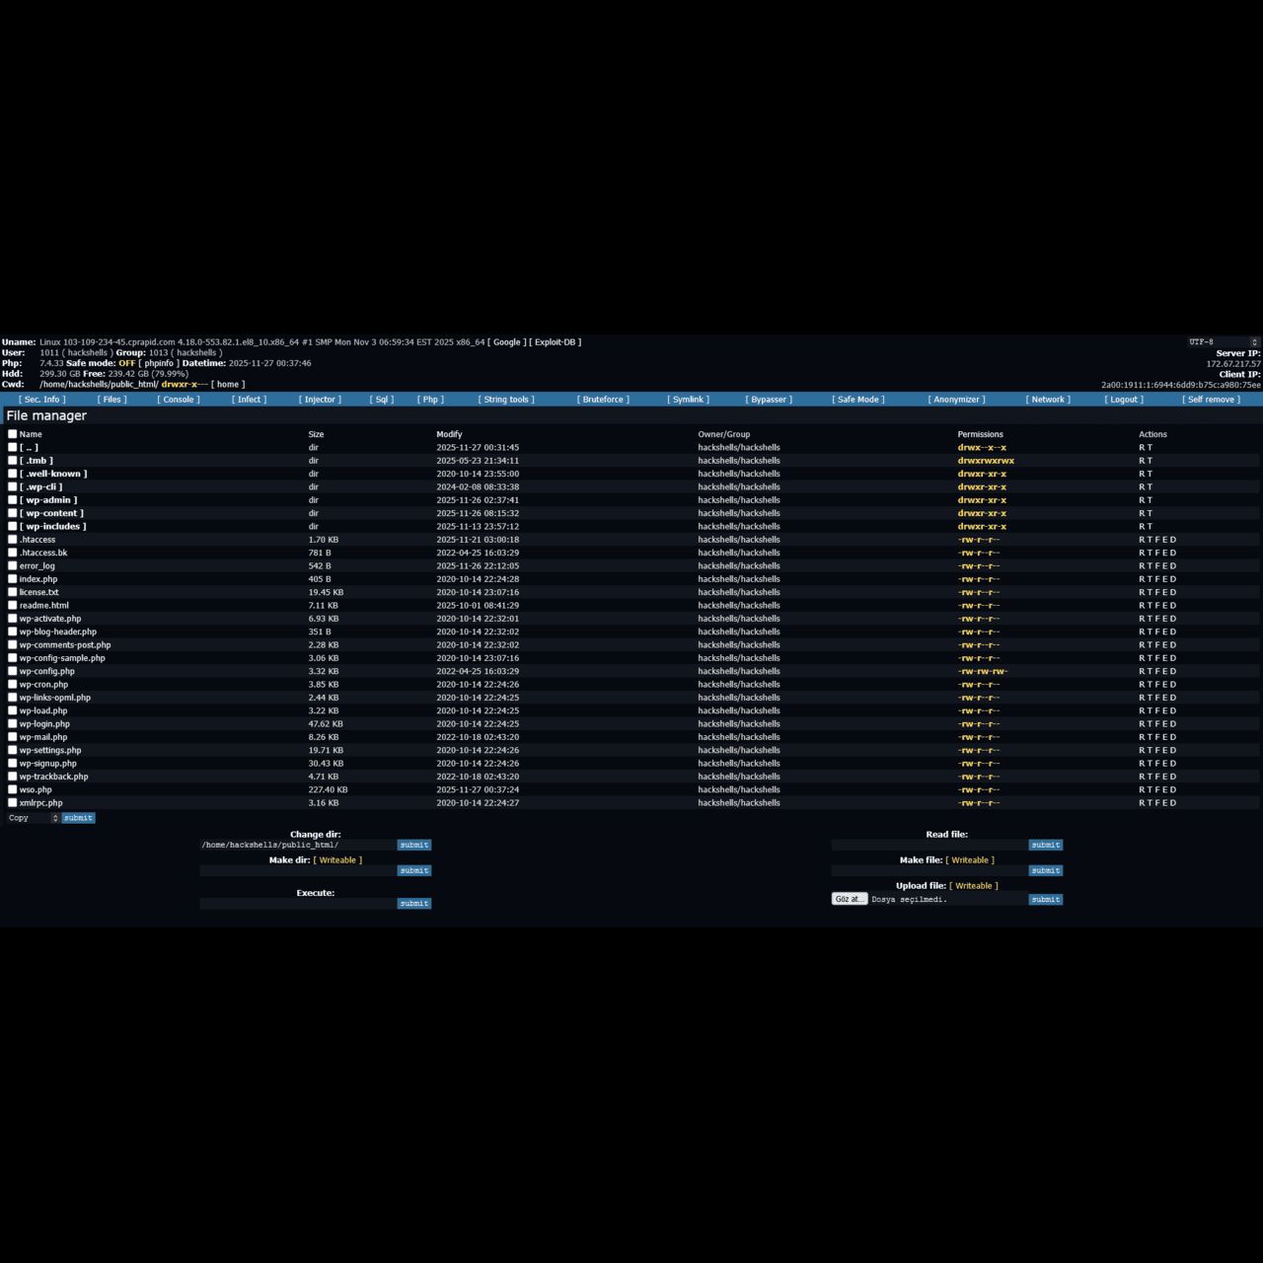1263x1263 pixels.
Task: Open the Console section
Action: 178,399
